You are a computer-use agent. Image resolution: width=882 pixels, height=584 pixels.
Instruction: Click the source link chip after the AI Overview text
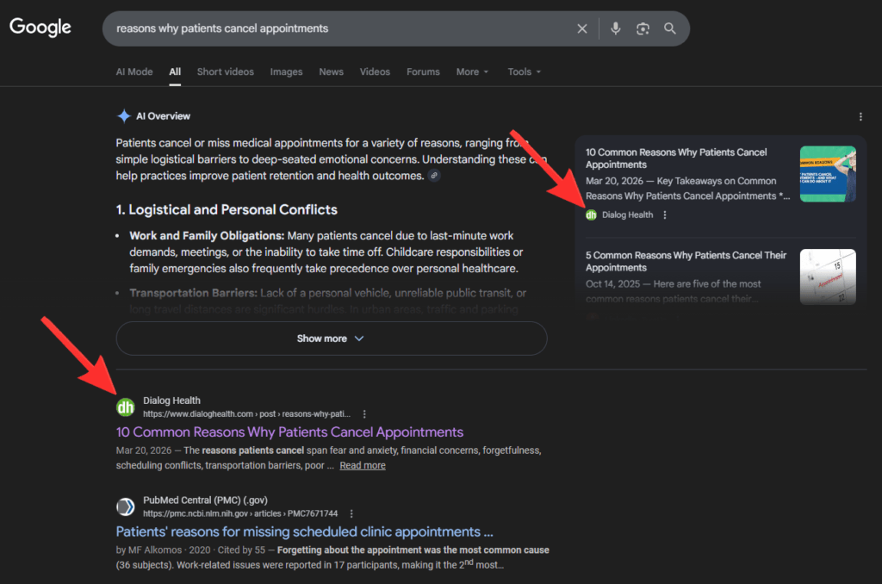point(434,176)
